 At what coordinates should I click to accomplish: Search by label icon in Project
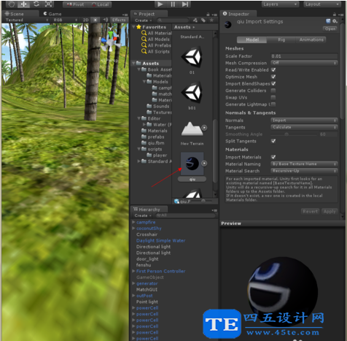click(203, 20)
